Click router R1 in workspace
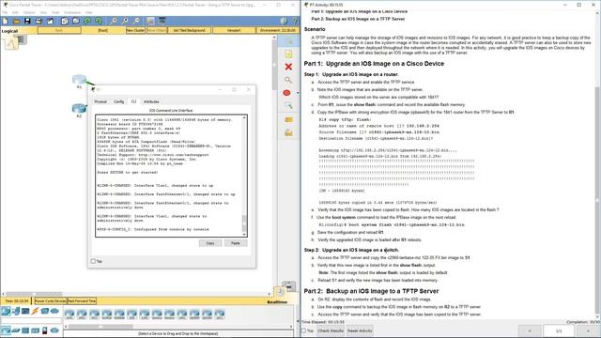The width and height of the screenshot is (601, 338). tap(79, 81)
